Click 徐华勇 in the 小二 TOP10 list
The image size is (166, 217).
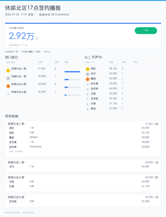point(94,84)
